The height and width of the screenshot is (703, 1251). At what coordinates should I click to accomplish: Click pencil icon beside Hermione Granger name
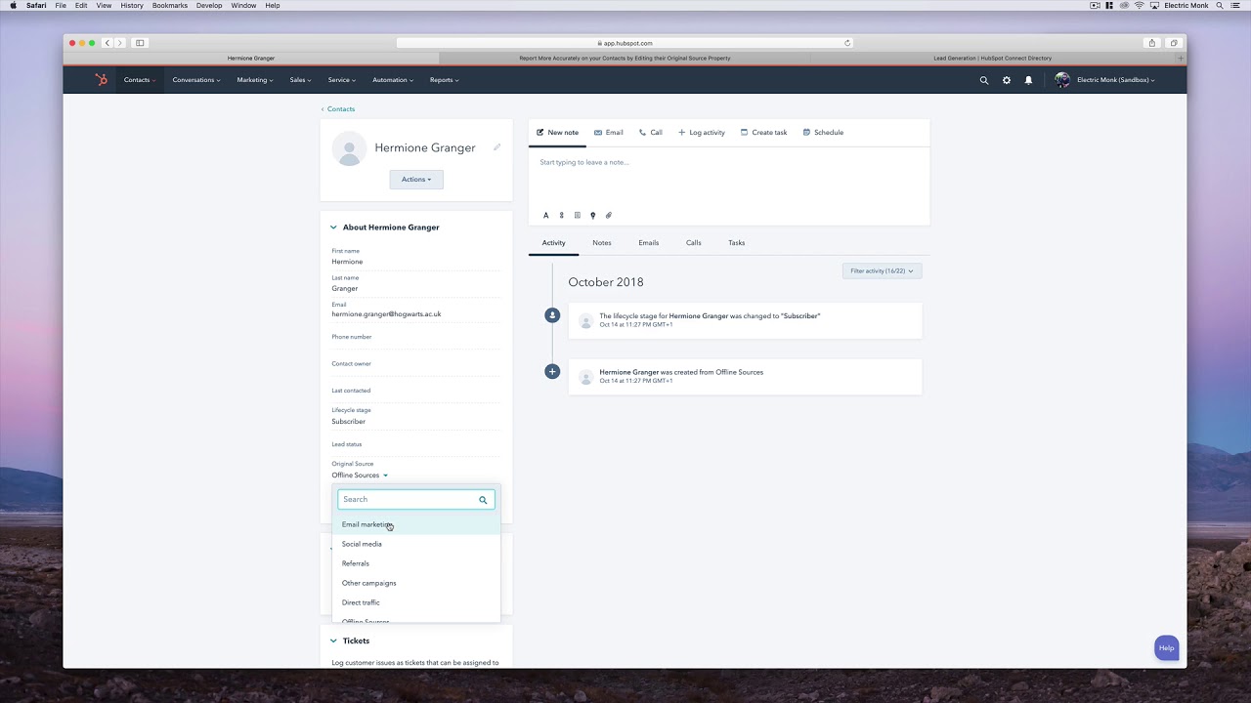[x=496, y=147]
